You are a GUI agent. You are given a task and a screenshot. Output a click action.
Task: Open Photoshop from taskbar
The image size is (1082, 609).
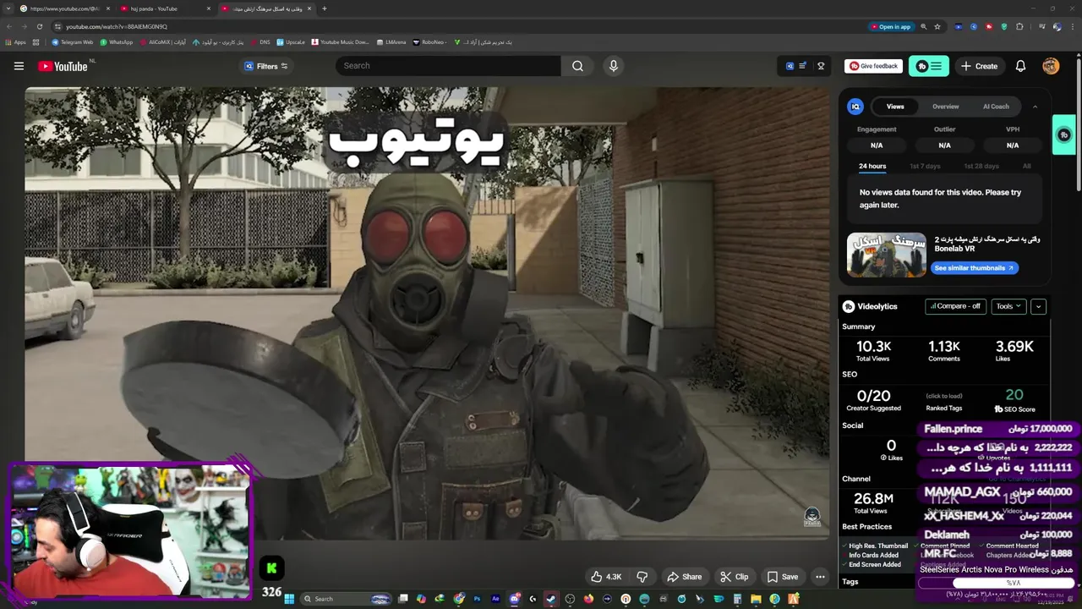[478, 599]
